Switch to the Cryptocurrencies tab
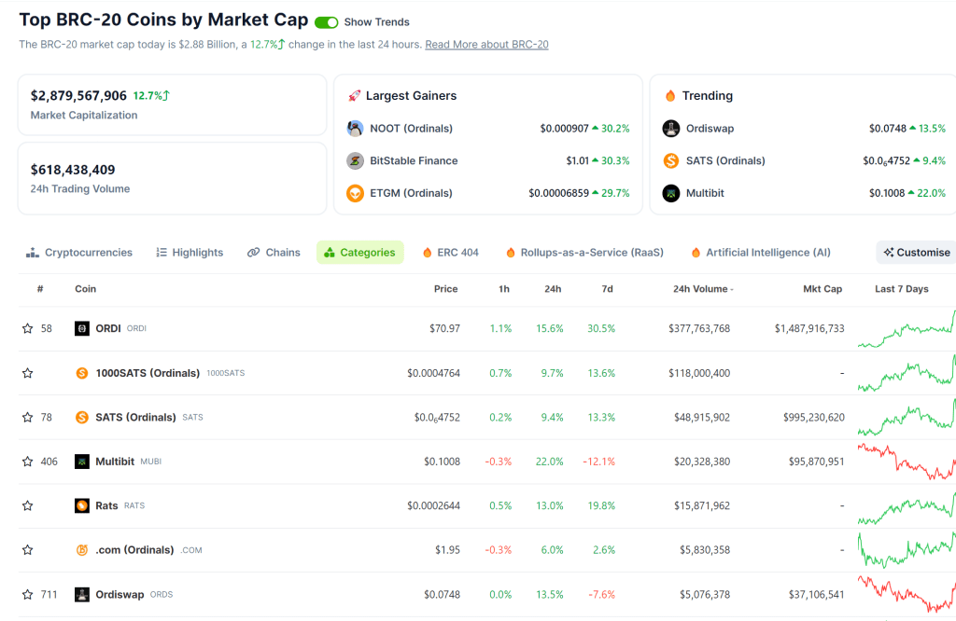956x621 pixels. pos(79,253)
